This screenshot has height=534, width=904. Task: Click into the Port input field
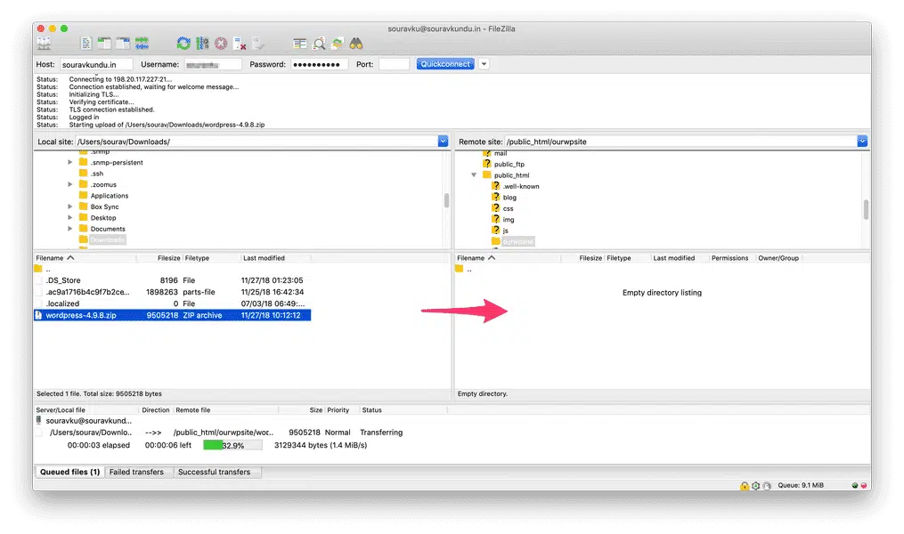tap(394, 64)
